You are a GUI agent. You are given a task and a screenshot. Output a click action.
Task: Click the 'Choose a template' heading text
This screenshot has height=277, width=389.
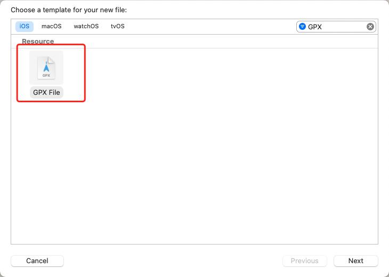pyautogui.click(x=69, y=10)
